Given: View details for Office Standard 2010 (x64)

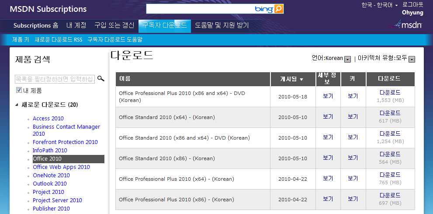Looking at the screenshot, I should coord(328,117).
